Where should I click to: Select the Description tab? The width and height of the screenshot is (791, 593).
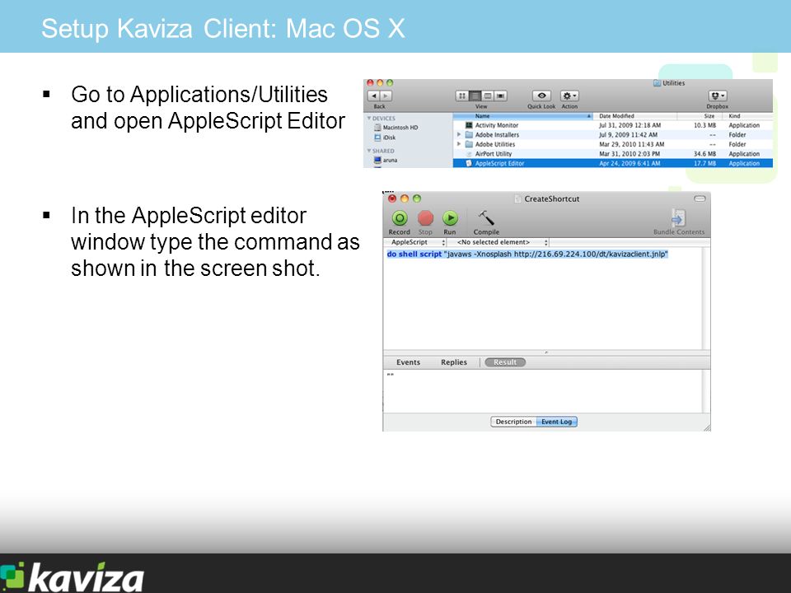pos(513,422)
